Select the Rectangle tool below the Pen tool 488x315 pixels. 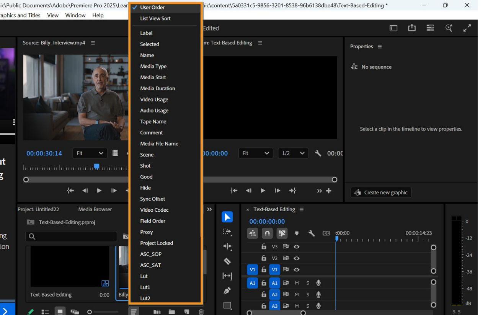(x=227, y=304)
